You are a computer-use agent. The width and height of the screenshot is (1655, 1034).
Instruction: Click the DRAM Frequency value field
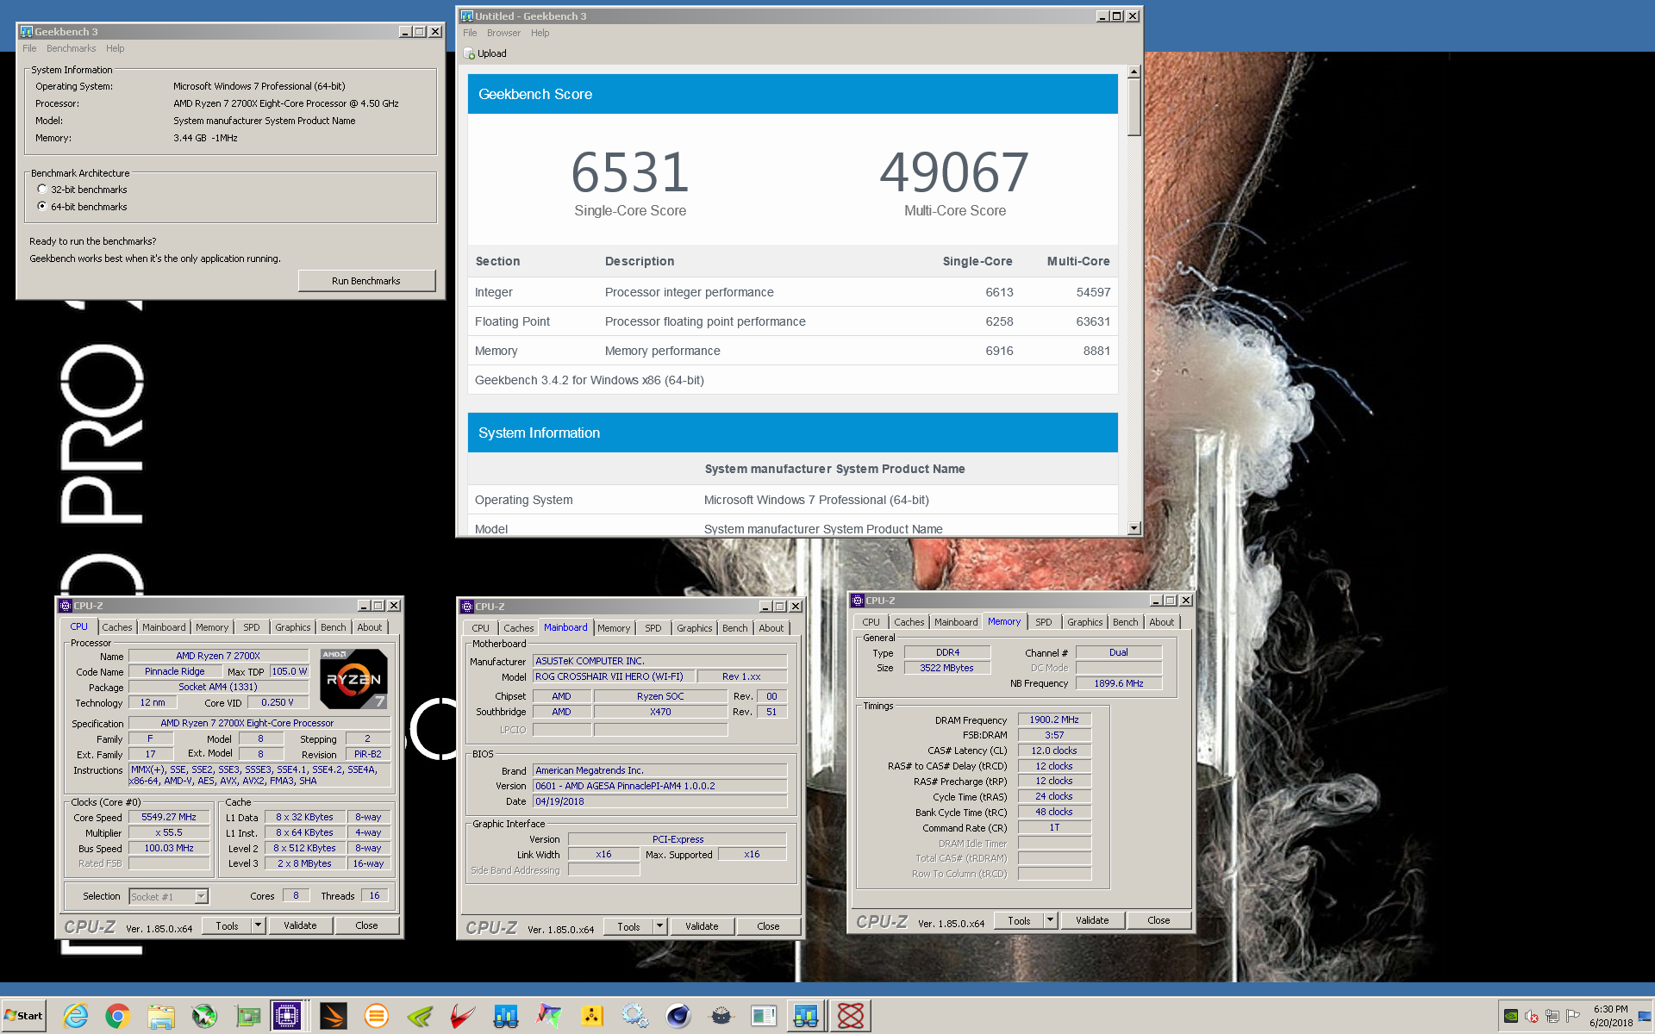pos(1054,719)
